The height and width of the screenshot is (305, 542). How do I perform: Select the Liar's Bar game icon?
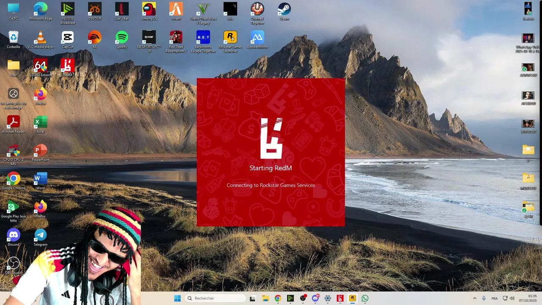pyautogui.click(x=122, y=11)
